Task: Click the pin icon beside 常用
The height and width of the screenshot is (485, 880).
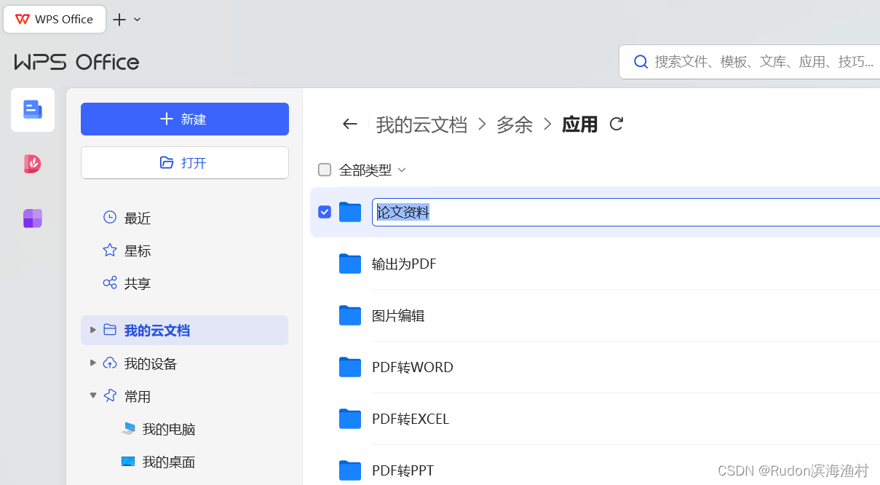Action: coord(110,395)
